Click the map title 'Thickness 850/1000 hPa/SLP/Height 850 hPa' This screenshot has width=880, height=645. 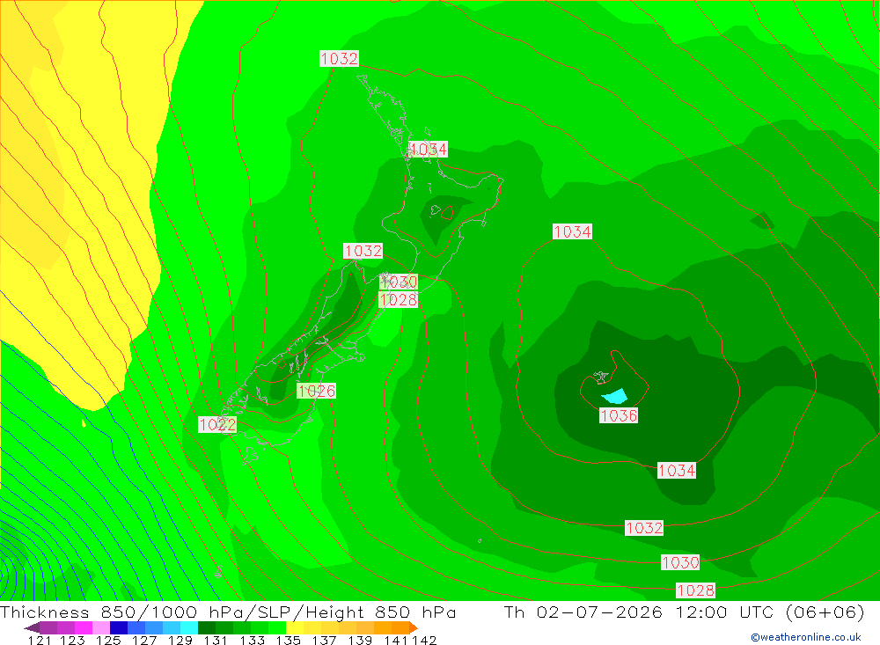coord(228,612)
